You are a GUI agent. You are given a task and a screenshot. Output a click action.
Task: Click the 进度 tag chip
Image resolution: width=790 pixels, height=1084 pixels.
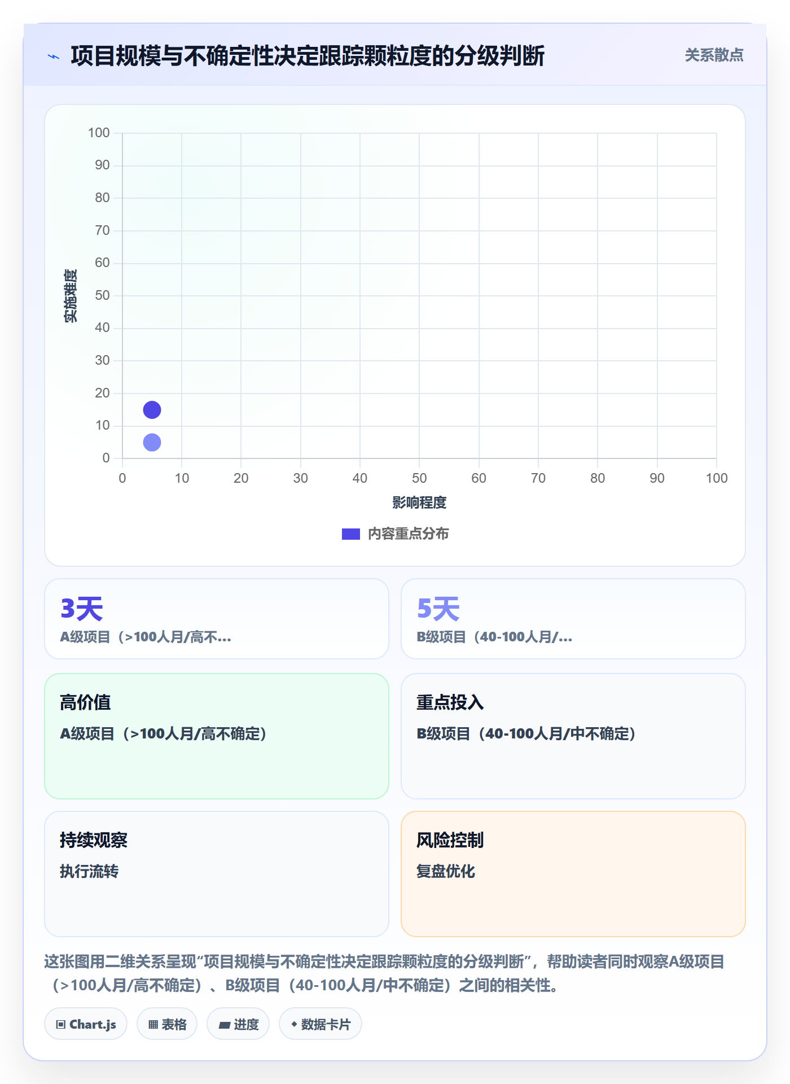[x=238, y=1024]
